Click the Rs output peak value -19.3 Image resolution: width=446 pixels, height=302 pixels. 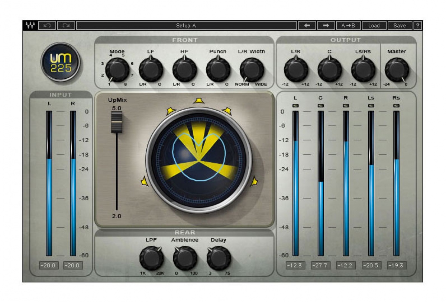(397, 265)
